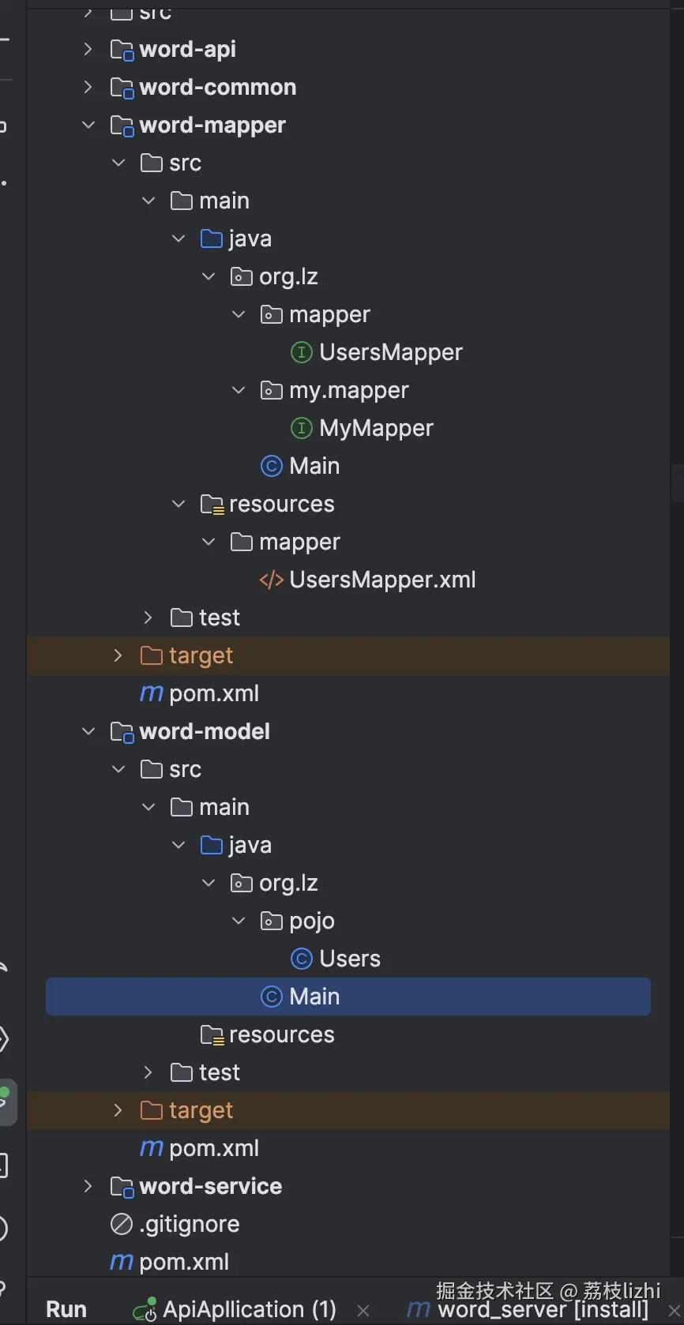The image size is (684, 1325).
Task: Open the word_server [install] tab
Action: click(543, 1310)
